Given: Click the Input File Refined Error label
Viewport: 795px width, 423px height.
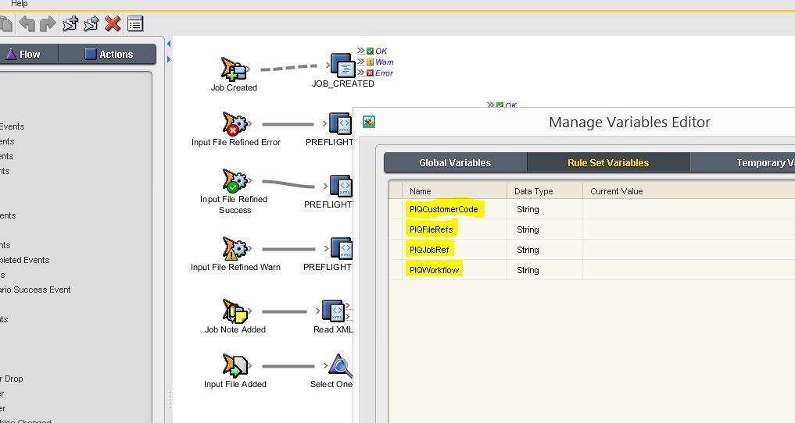Looking at the screenshot, I should 236,142.
